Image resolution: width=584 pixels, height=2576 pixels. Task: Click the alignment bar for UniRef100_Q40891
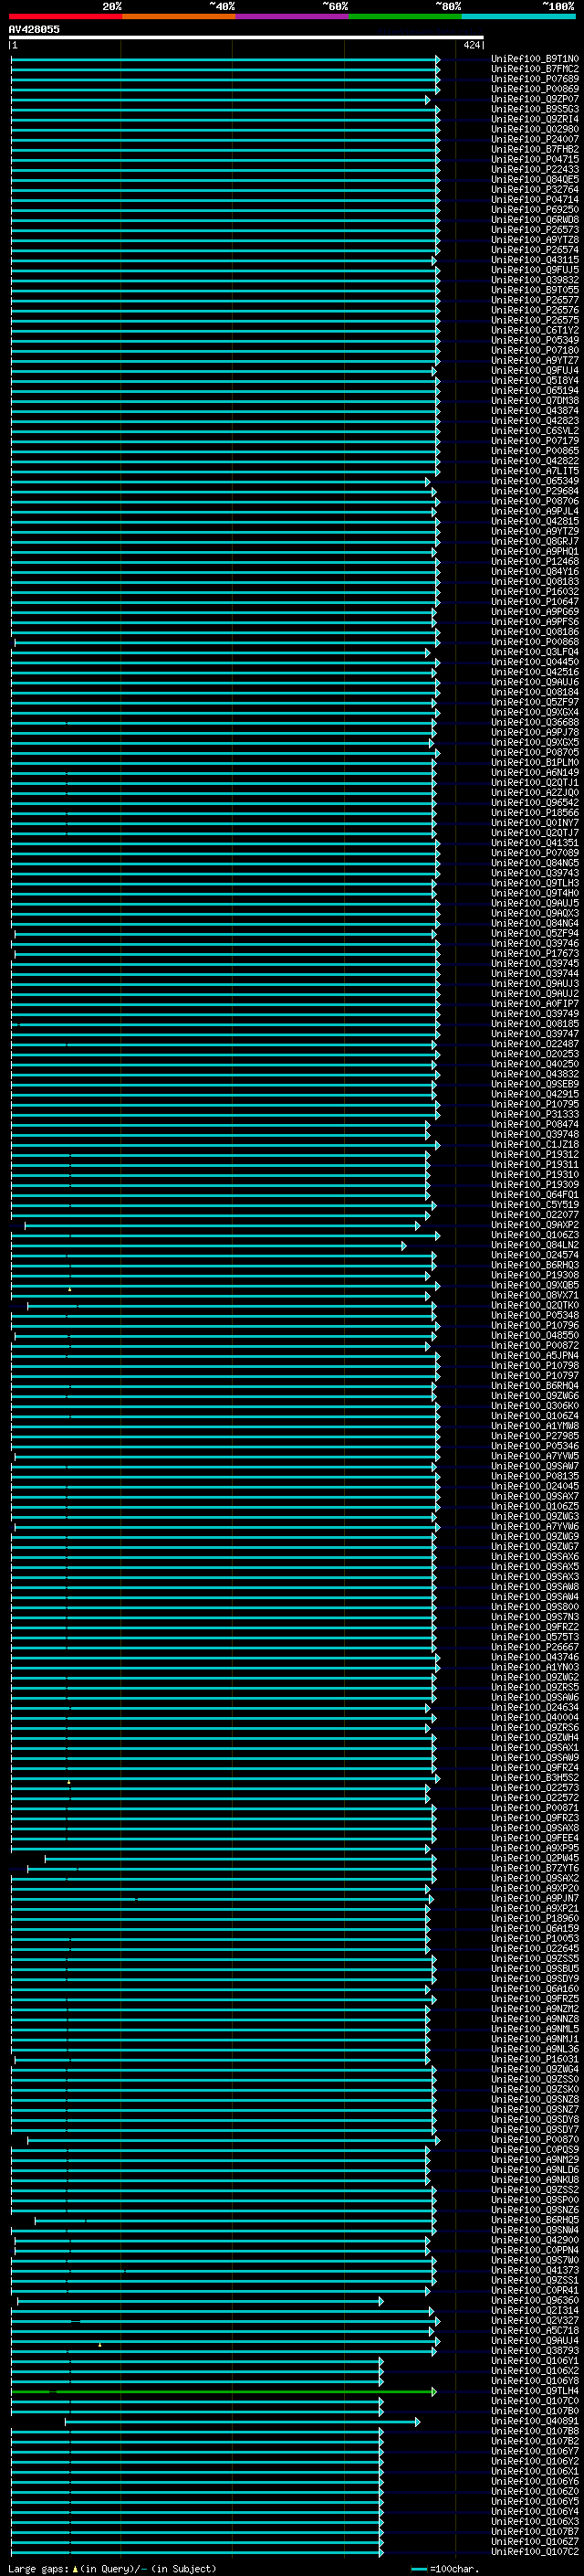243,2422
